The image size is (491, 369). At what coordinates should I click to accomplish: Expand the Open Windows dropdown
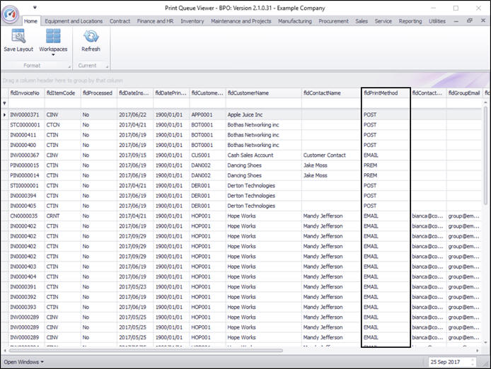coord(24,362)
